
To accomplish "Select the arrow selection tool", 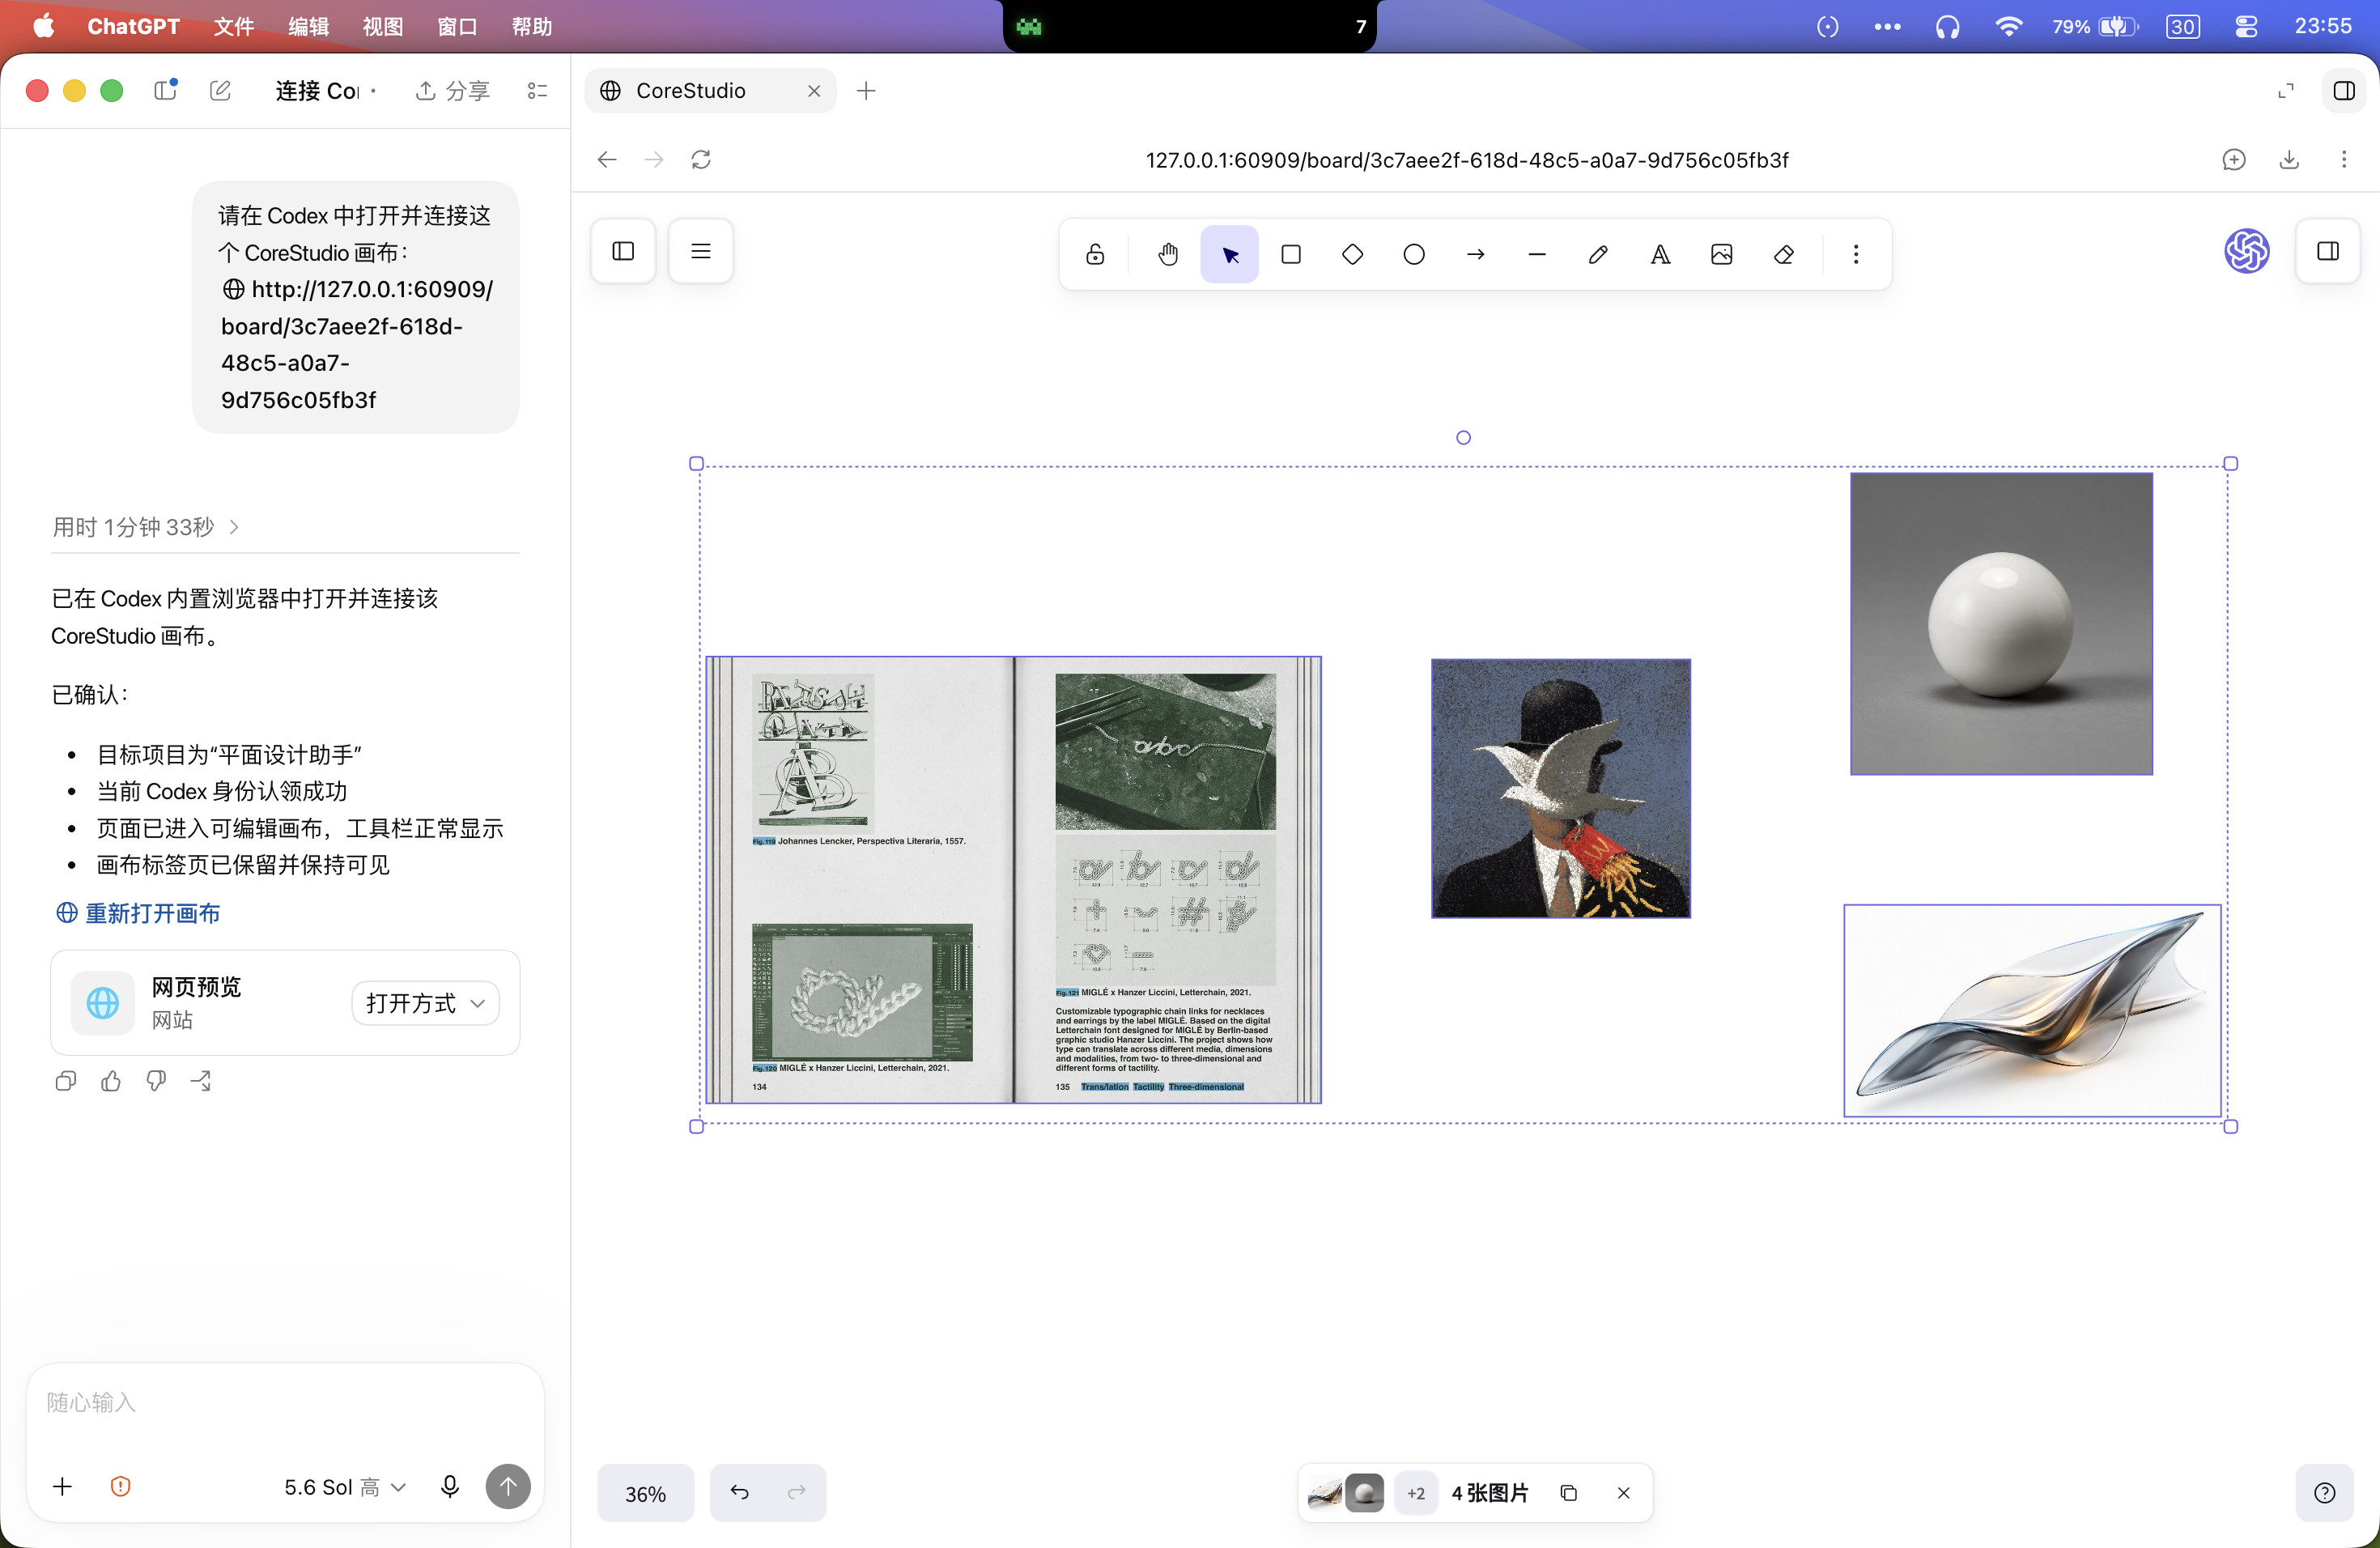I will click(x=1230, y=255).
